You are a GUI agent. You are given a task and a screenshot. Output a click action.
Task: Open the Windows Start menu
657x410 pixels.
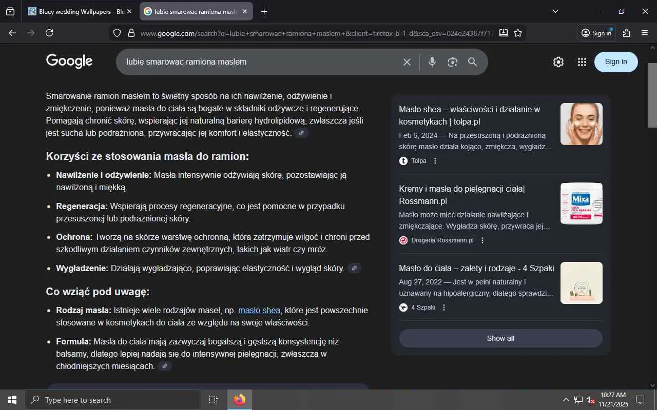point(12,400)
